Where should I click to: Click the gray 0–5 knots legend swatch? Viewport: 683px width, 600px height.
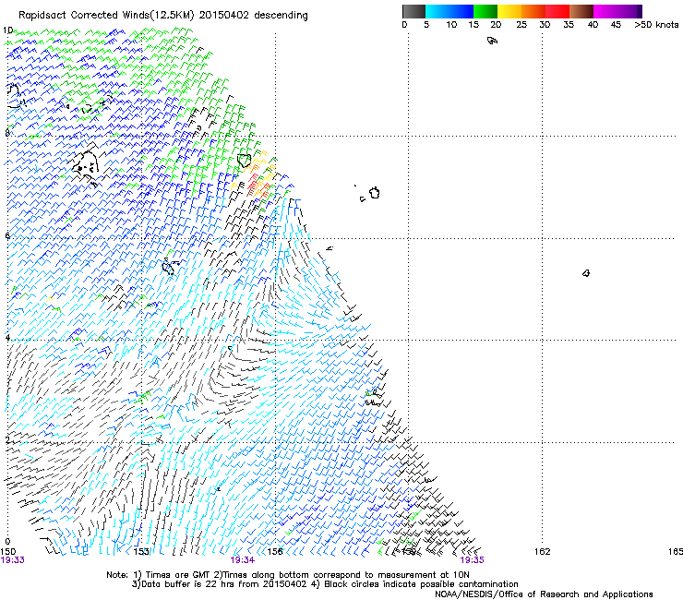click(x=413, y=11)
